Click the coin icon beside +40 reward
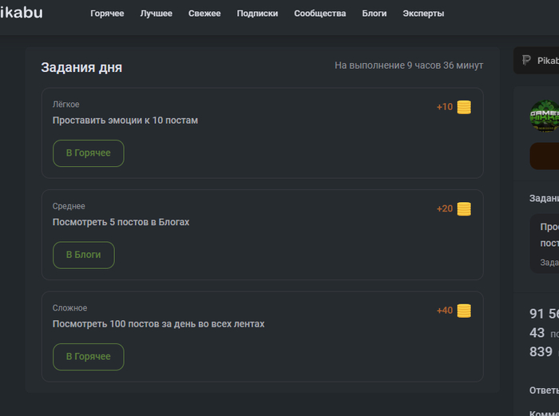The height and width of the screenshot is (416, 559). click(464, 311)
